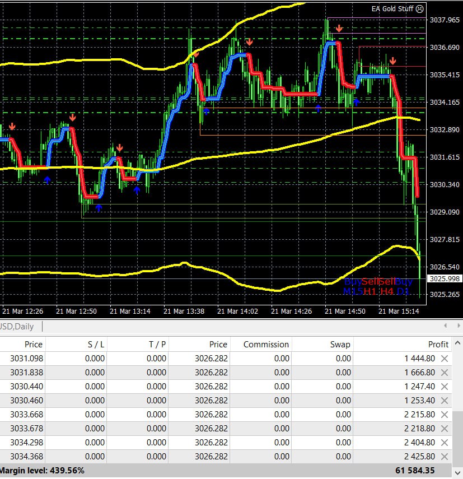This screenshot has height=479, width=463.
Task: Click the Swap 0.00 cell in 3033.668 row
Action: click(343, 414)
